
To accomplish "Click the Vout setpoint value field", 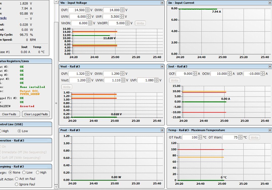I will 78,80.
